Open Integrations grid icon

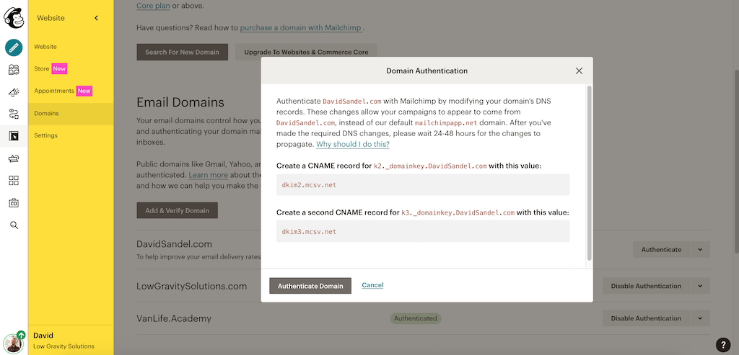tap(14, 181)
